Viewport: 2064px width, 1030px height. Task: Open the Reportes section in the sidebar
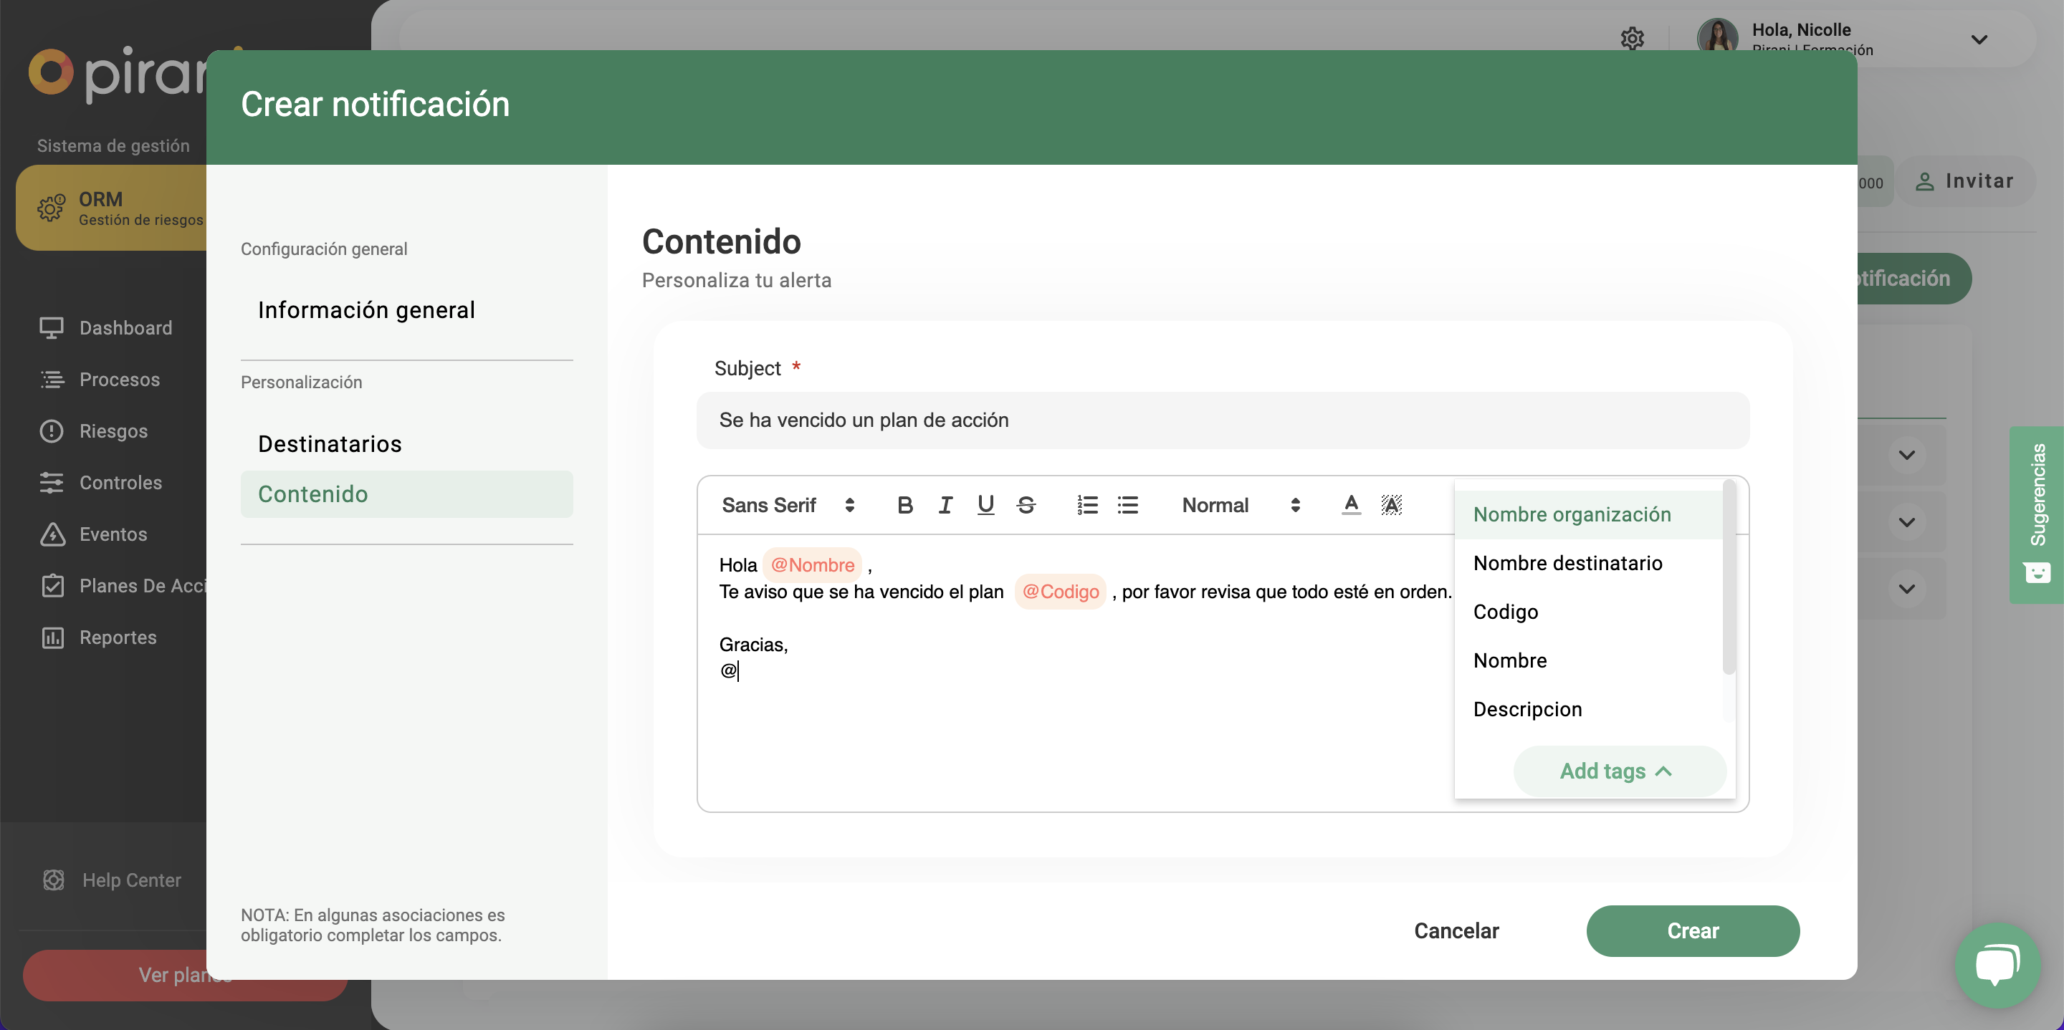pyautogui.click(x=117, y=637)
